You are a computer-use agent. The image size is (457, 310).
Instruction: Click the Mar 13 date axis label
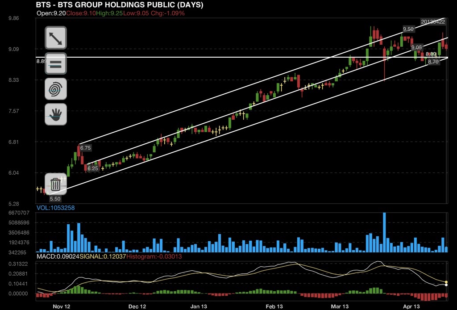[340, 306]
